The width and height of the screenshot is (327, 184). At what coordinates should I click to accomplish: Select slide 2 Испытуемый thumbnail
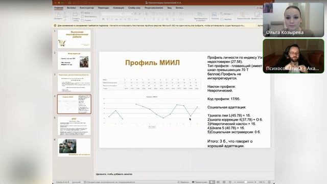74,60
